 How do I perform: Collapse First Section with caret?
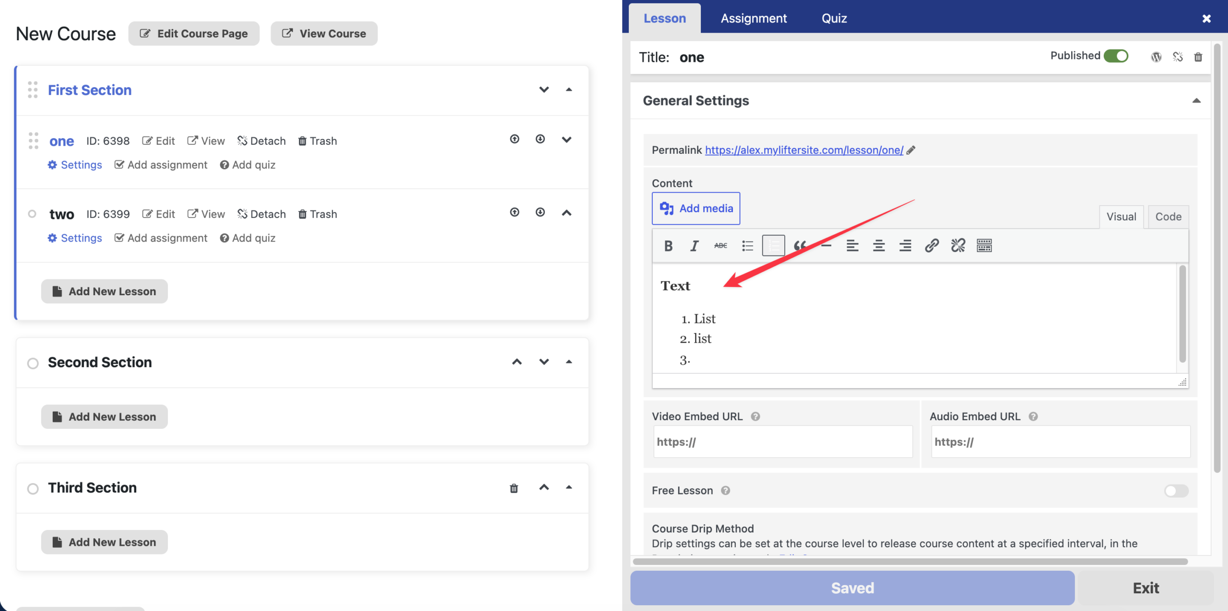click(x=569, y=90)
